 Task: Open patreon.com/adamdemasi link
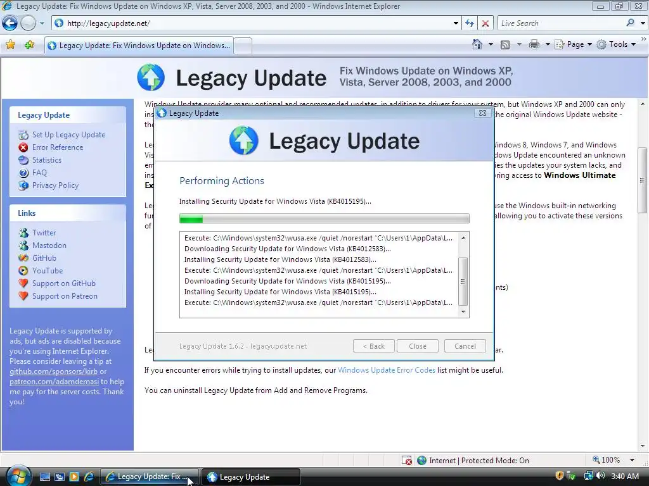(x=55, y=382)
